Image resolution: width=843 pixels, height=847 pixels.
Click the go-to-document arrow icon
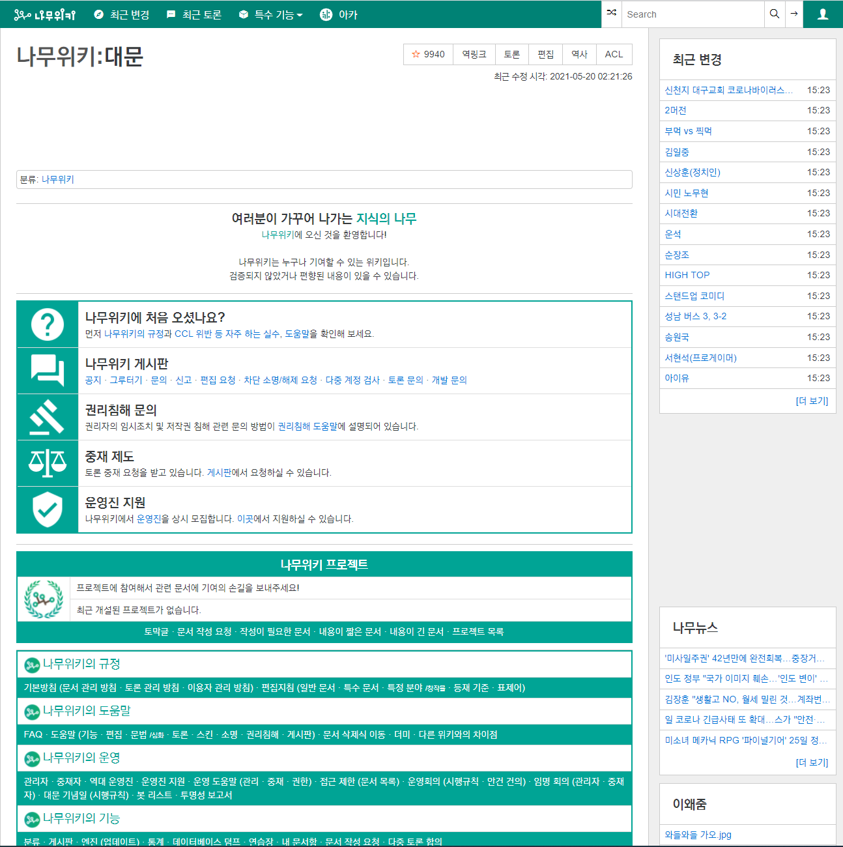[793, 14]
